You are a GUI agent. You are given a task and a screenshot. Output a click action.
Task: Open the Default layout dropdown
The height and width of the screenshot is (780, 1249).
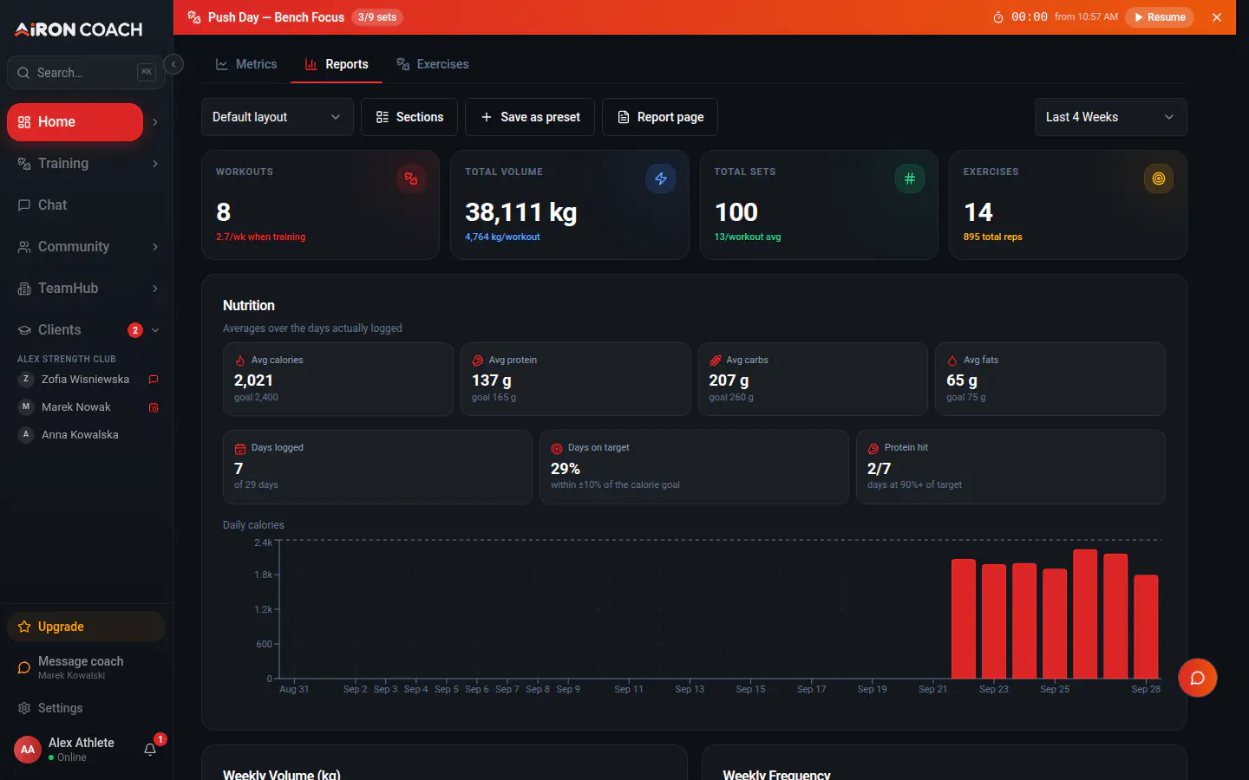[278, 117]
